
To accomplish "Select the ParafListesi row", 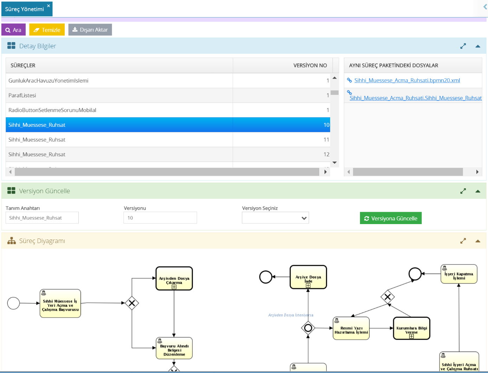I will [168, 95].
